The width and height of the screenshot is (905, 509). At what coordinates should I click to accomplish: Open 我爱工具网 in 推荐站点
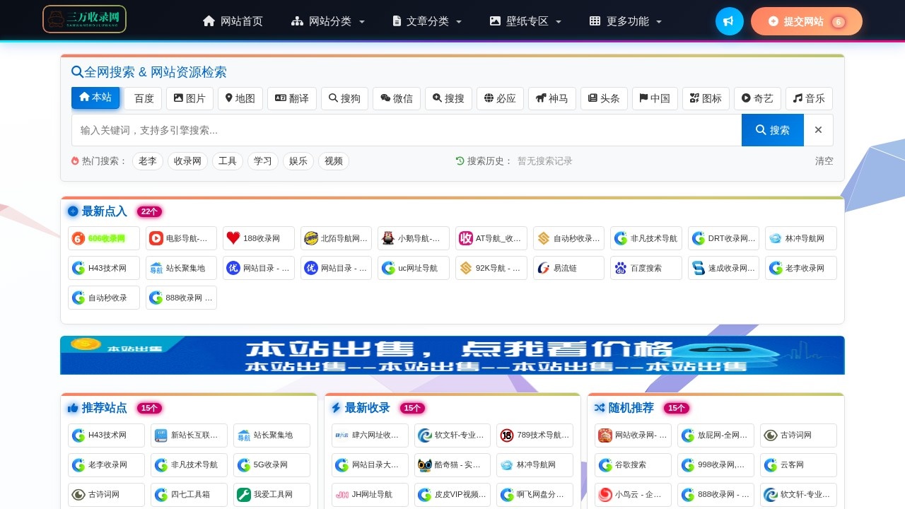(x=271, y=495)
